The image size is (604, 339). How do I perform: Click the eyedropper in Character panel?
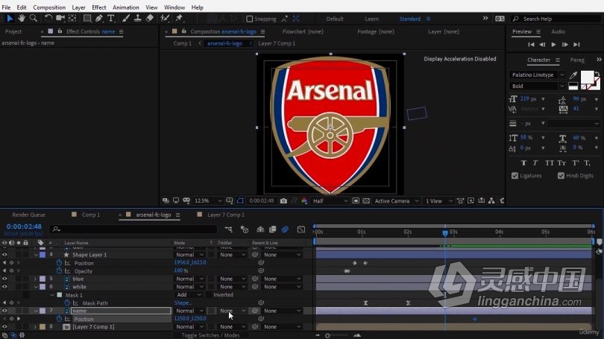click(573, 75)
